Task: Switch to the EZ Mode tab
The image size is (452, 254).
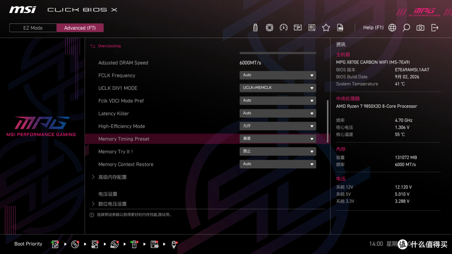Action: (x=33, y=28)
